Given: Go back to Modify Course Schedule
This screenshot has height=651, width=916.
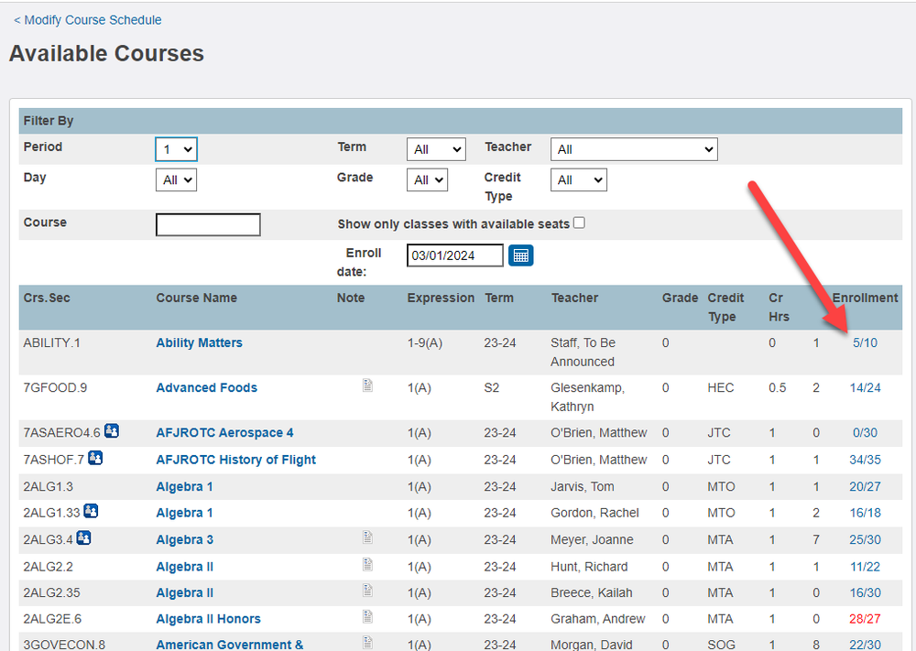Looking at the screenshot, I should coord(88,20).
